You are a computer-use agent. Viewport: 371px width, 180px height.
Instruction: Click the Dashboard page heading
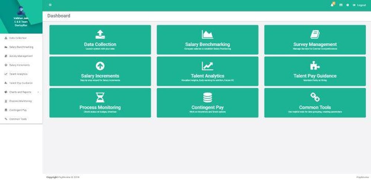(x=59, y=16)
